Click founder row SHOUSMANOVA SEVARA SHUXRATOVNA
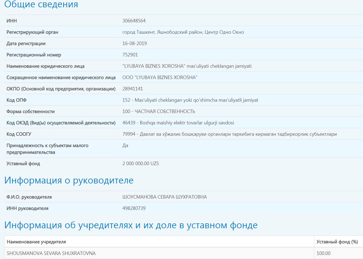The height and width of the screenshot is (259, 363). [x=51, y=253]
